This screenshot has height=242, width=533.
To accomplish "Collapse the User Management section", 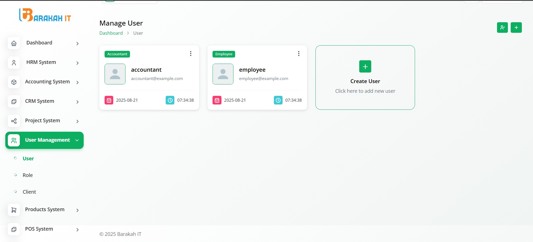I will coord(77,140).
